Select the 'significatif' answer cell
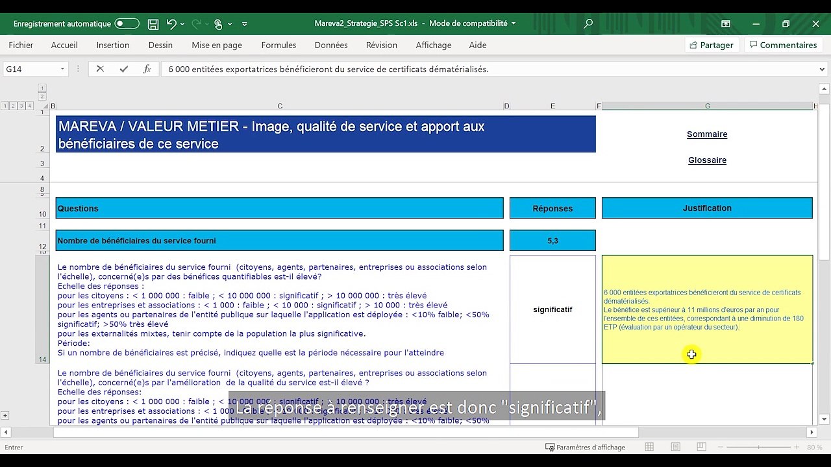This screenshot has width=831, height=467. coord(552,309)
